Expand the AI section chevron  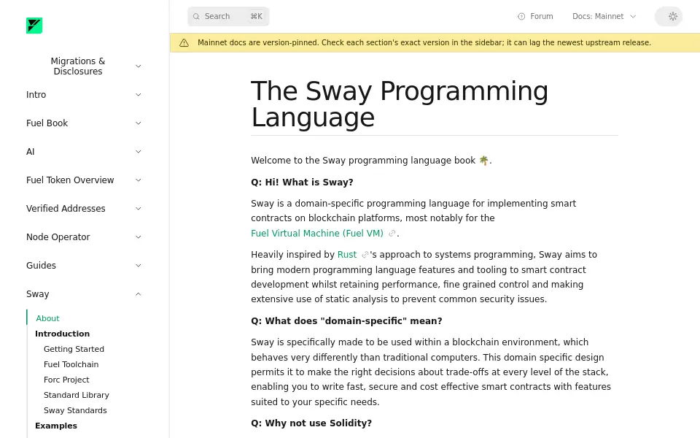(x=139, y=152)
